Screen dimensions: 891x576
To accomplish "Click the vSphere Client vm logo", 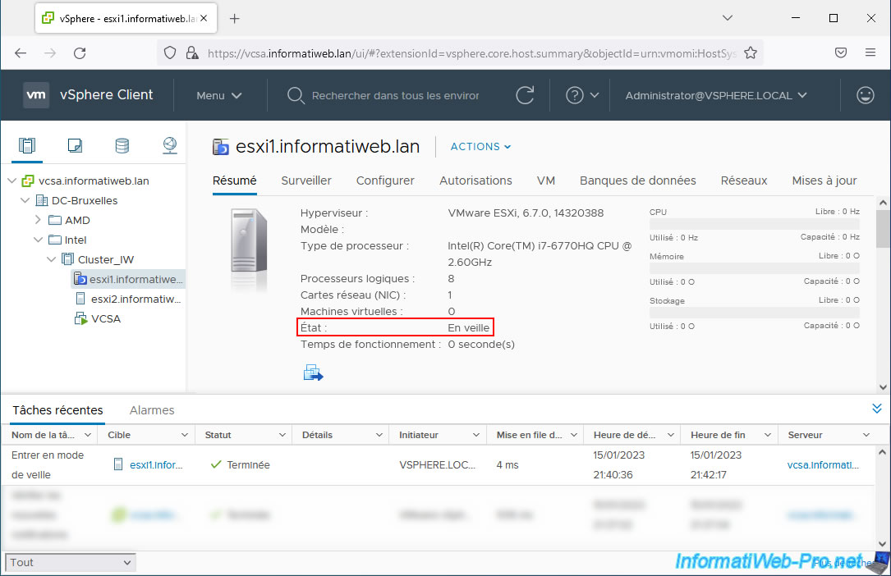I will [x=36, y=95].
